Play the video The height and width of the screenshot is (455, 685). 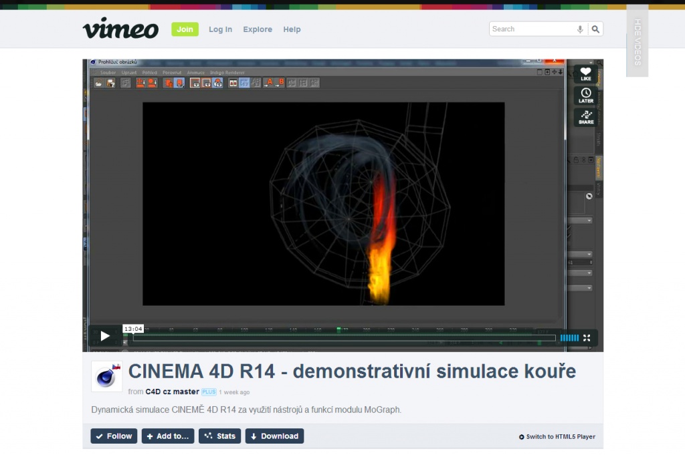coord(105,336)
